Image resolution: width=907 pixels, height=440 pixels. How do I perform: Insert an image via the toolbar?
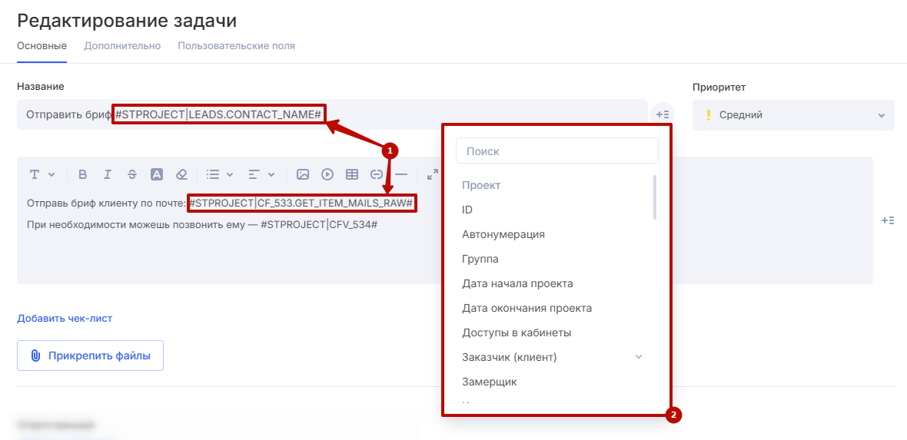pyautogui.click(x=303, y=174)
